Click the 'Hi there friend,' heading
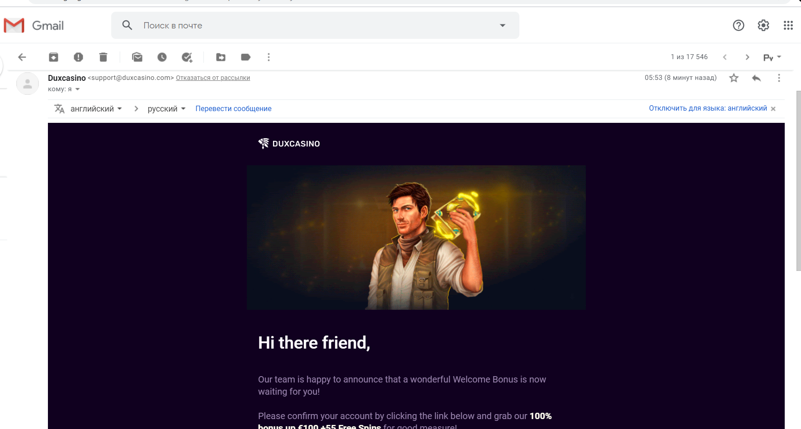801x429 pixels. coord(314,343)
